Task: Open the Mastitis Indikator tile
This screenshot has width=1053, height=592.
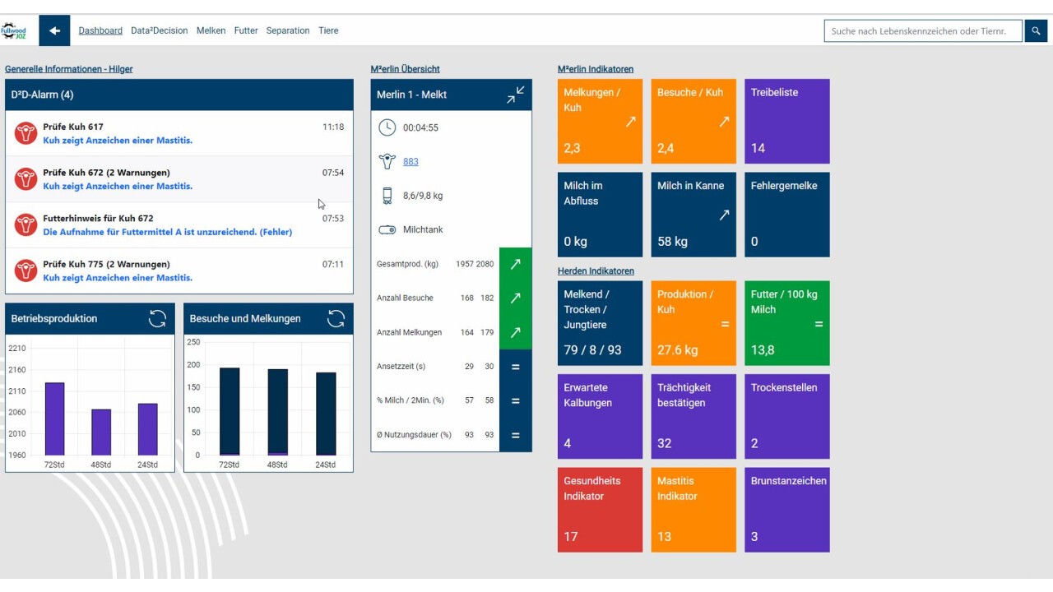Action: [x=693, y=510]
